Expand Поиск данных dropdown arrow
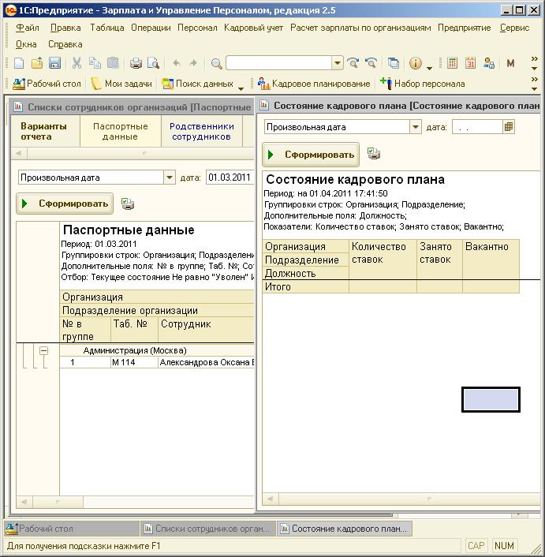This screenshot has width=545, height=557. point(241,88)
